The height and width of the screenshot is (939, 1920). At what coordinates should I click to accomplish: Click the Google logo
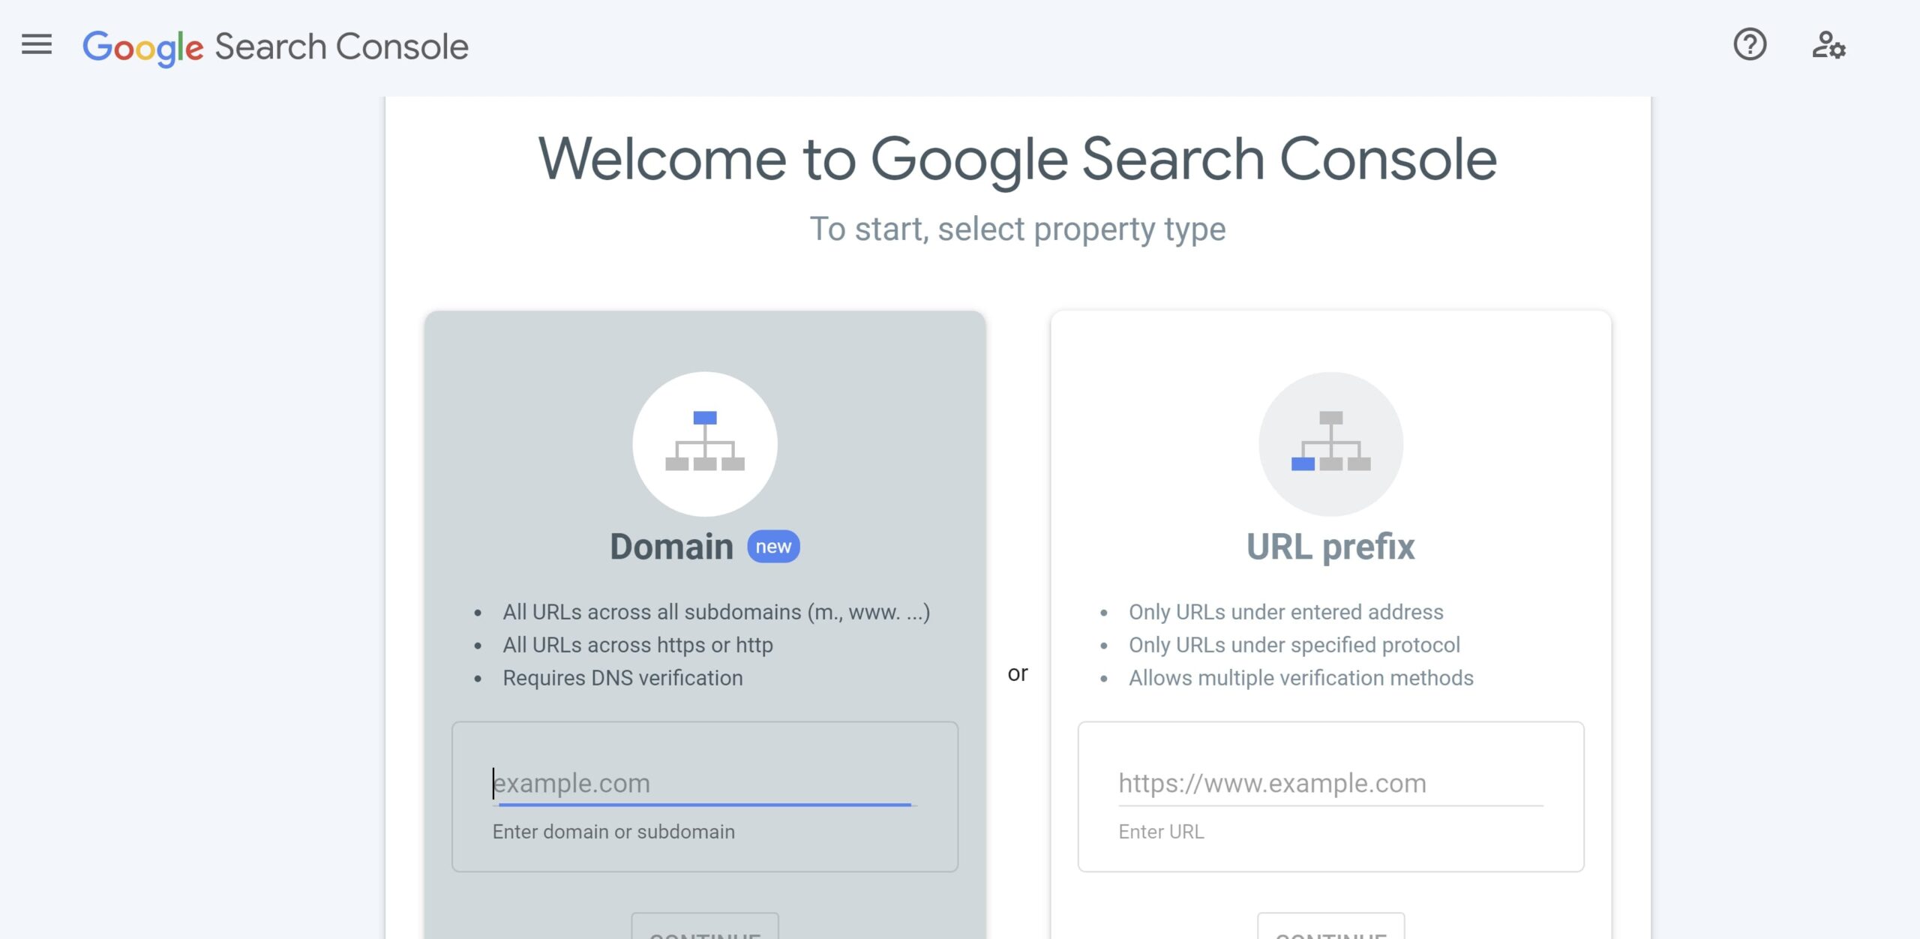click(142, 48)
